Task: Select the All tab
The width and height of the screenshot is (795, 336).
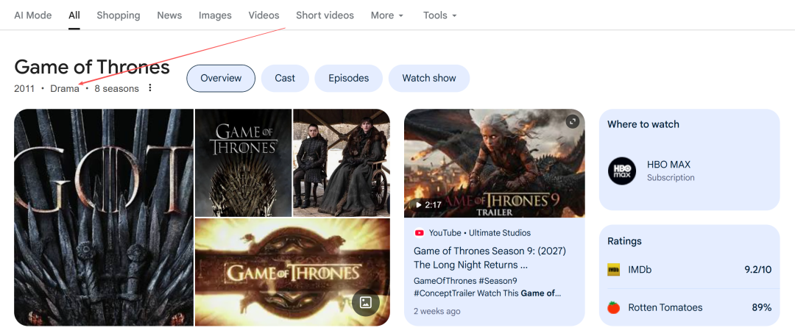Action: (74, 15)
